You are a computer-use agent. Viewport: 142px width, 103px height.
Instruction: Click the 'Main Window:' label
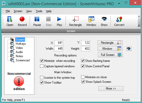(x=63, y=72)
